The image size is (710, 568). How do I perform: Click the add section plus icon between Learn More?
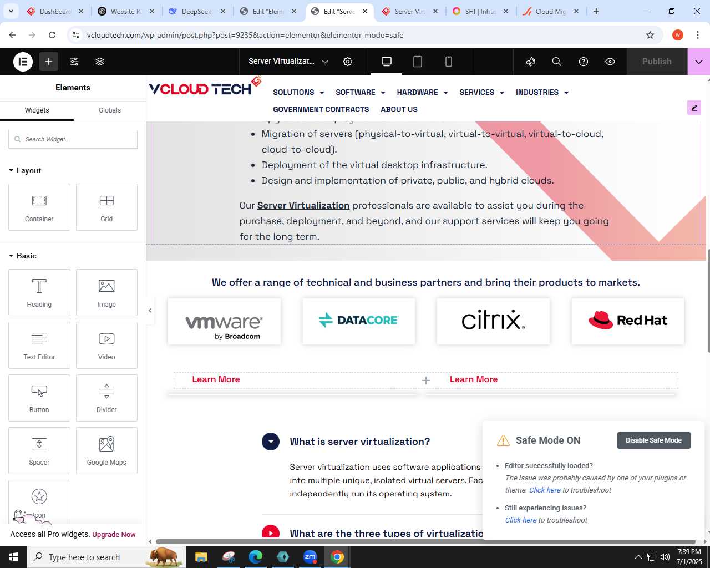(426, 380)
